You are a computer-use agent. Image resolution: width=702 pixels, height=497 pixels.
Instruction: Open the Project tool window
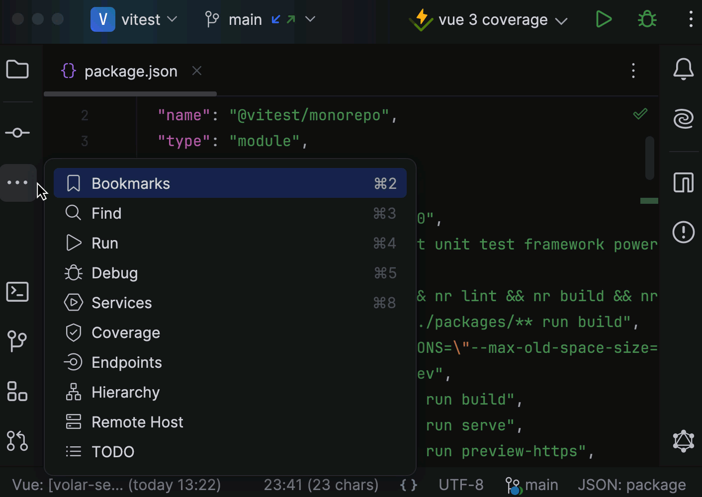[x=17, y=70]
